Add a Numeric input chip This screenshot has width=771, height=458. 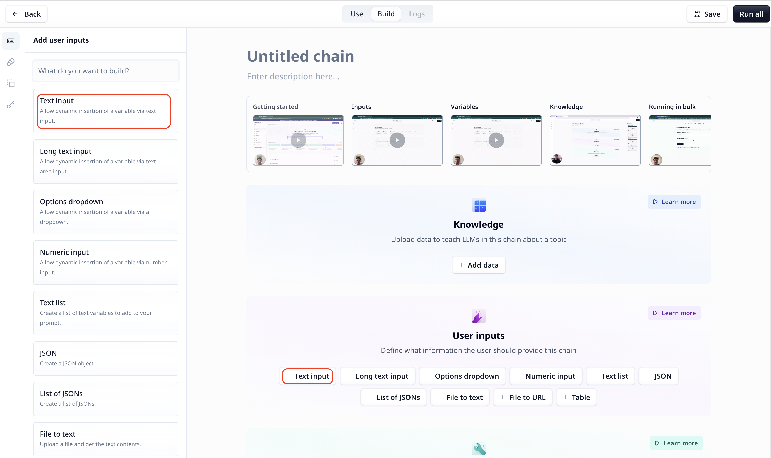[546, 376]
